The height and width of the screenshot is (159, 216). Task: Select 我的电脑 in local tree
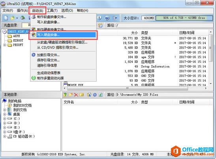pos(15,101)
